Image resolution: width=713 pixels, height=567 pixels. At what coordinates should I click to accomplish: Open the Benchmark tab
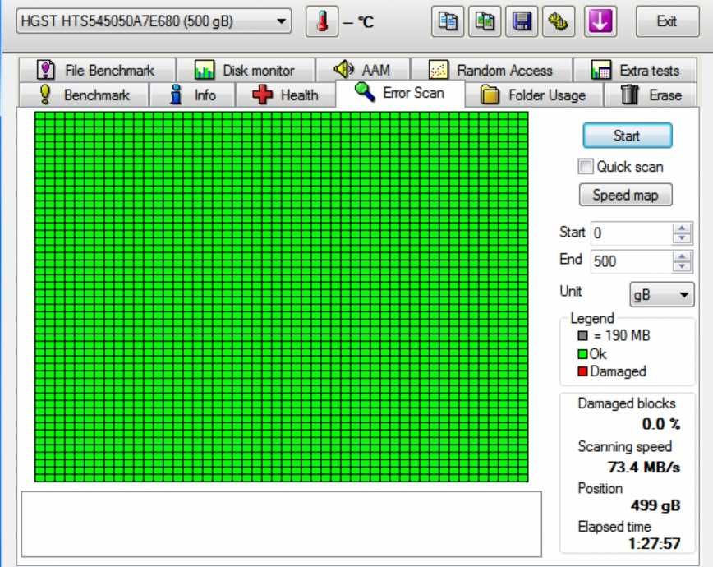coord(85,95)
